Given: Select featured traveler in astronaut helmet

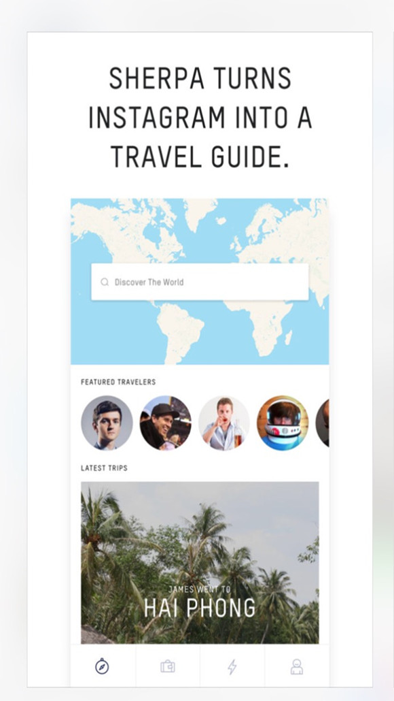Looking at the screenshot, I should [283, 423].
